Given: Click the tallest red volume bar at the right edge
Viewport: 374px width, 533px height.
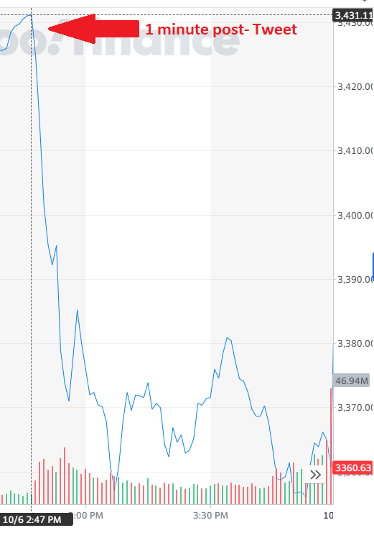Looking at the screenshot, I should click(331, 446).
